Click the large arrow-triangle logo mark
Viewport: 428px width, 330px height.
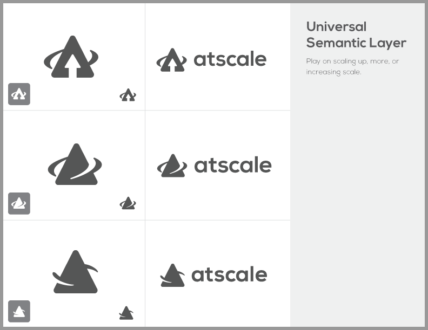[x=71, y=57]
